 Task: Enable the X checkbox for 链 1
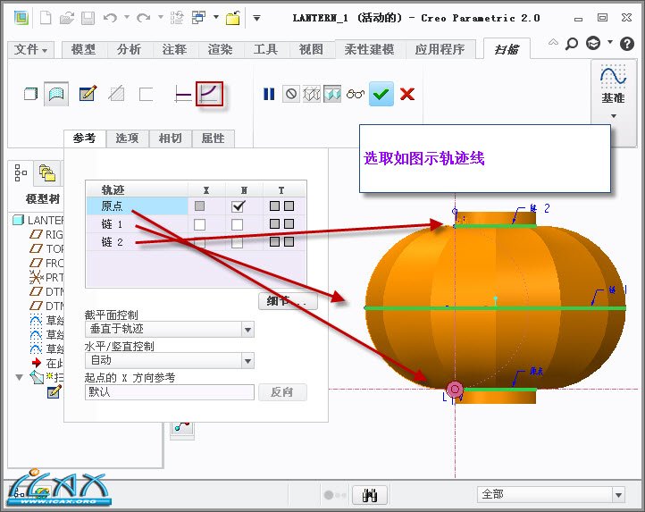[199, 224]
